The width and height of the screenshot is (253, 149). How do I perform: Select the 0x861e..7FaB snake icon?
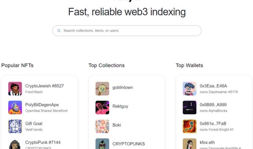pos(189,126)
